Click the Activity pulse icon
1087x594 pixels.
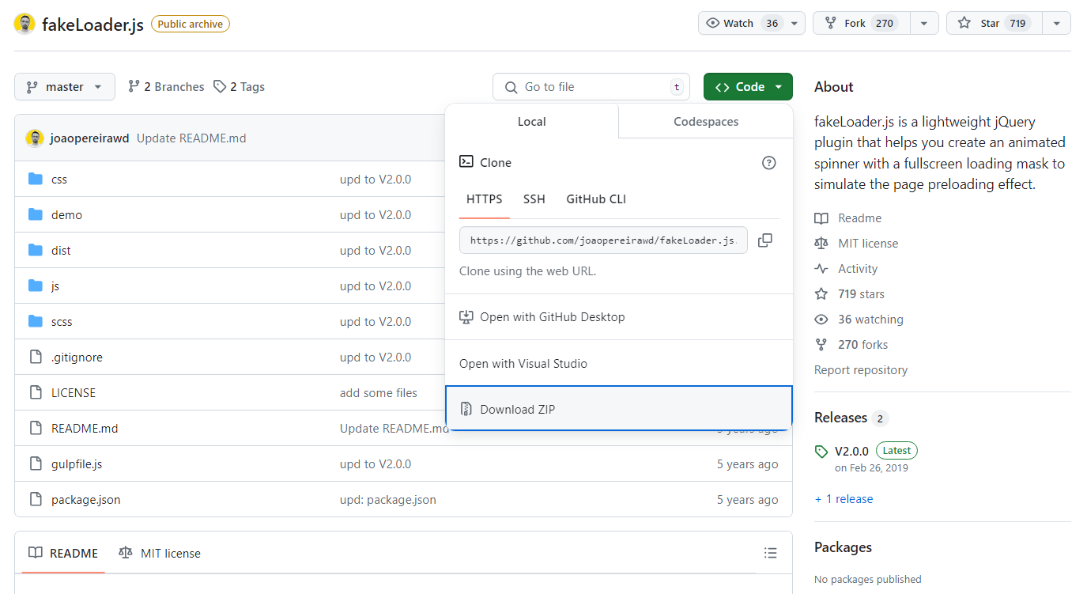(821, 269)
